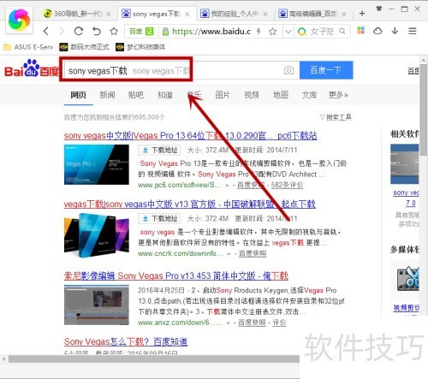Select the 网页 search category
This screenshot has width=428, height=379.
coord(79,95)
